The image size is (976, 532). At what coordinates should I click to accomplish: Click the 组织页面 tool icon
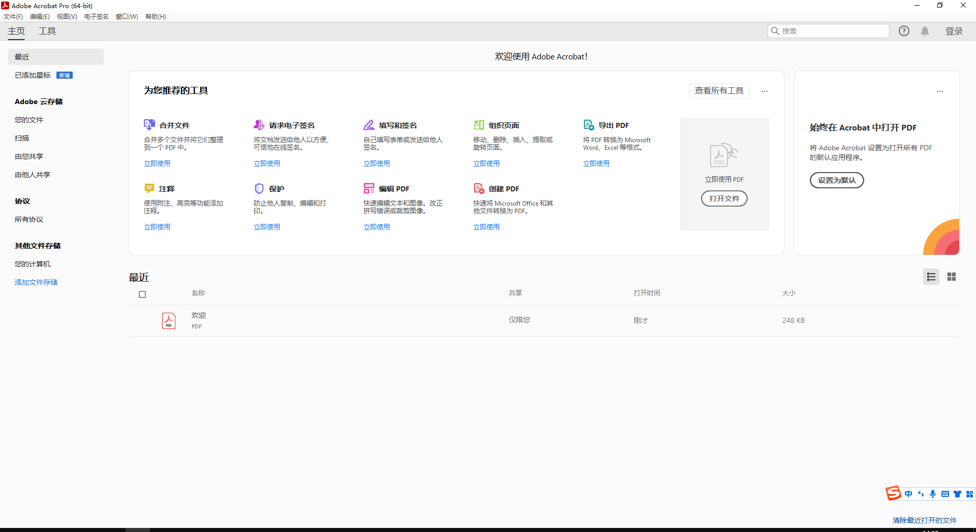tap(478, 125)
